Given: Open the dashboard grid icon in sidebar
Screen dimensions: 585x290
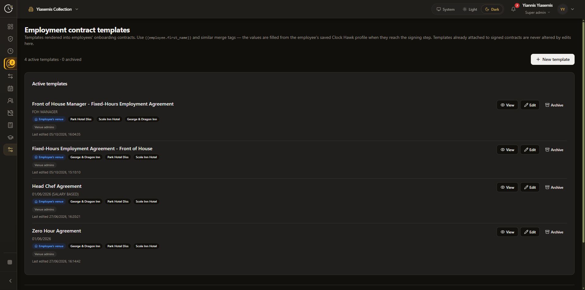Looking at the screenshot, I should click(x=10, y=27).
